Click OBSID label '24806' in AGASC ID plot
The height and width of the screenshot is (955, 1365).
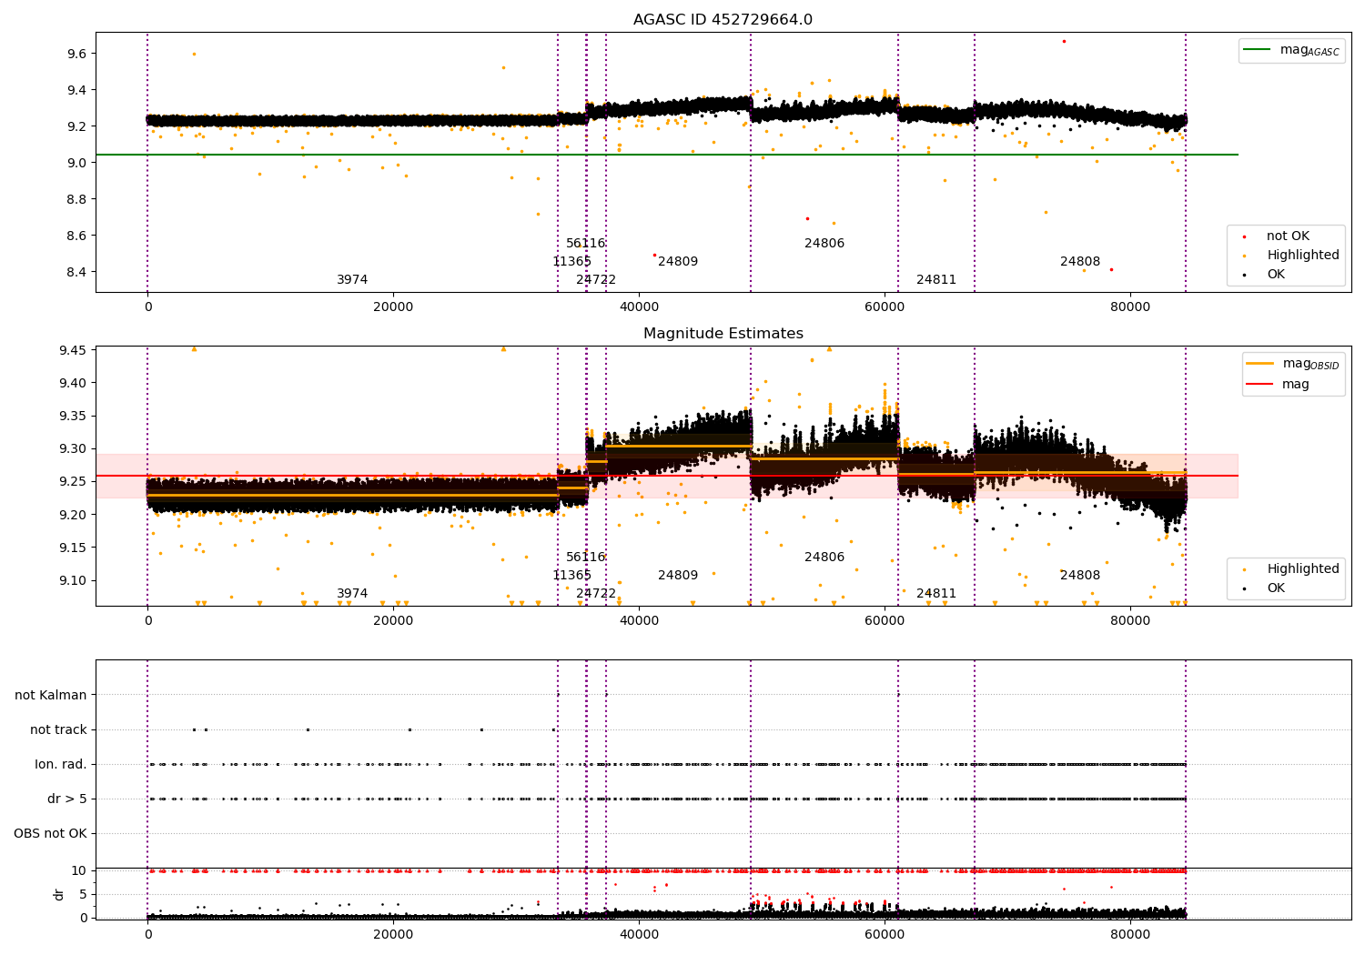[x=824, y=244]
